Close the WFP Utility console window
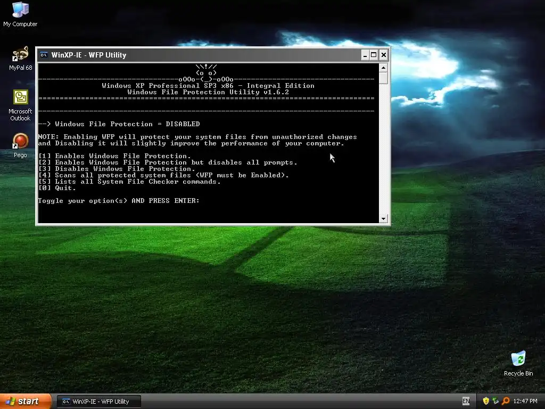The height and width of the screenshot is (409, 545). (383, 55)
